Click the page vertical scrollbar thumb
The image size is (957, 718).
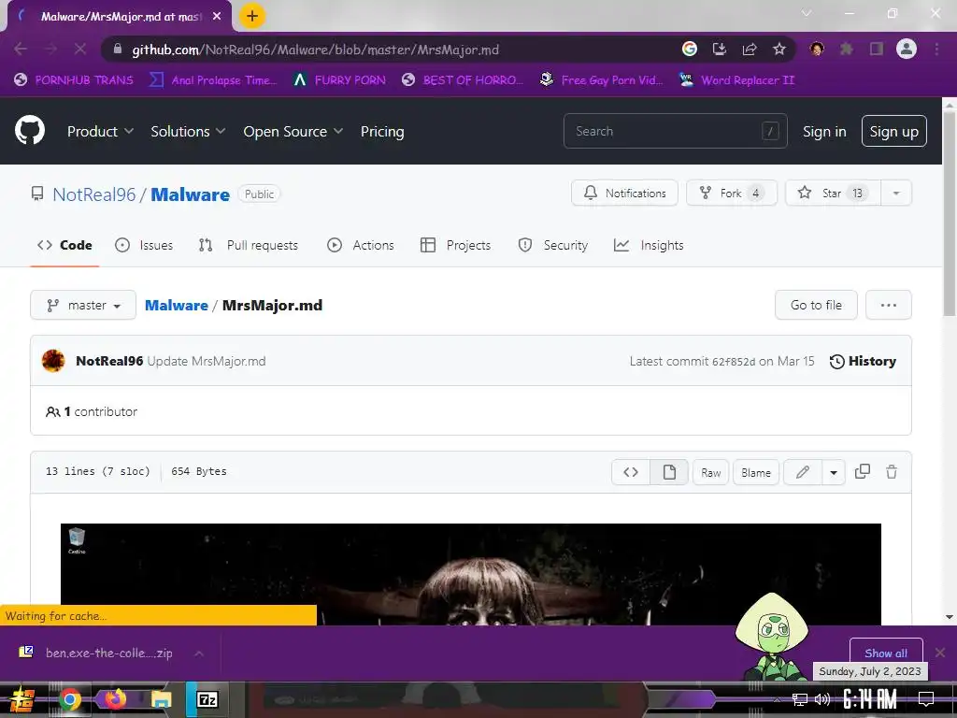coord(950,214)
